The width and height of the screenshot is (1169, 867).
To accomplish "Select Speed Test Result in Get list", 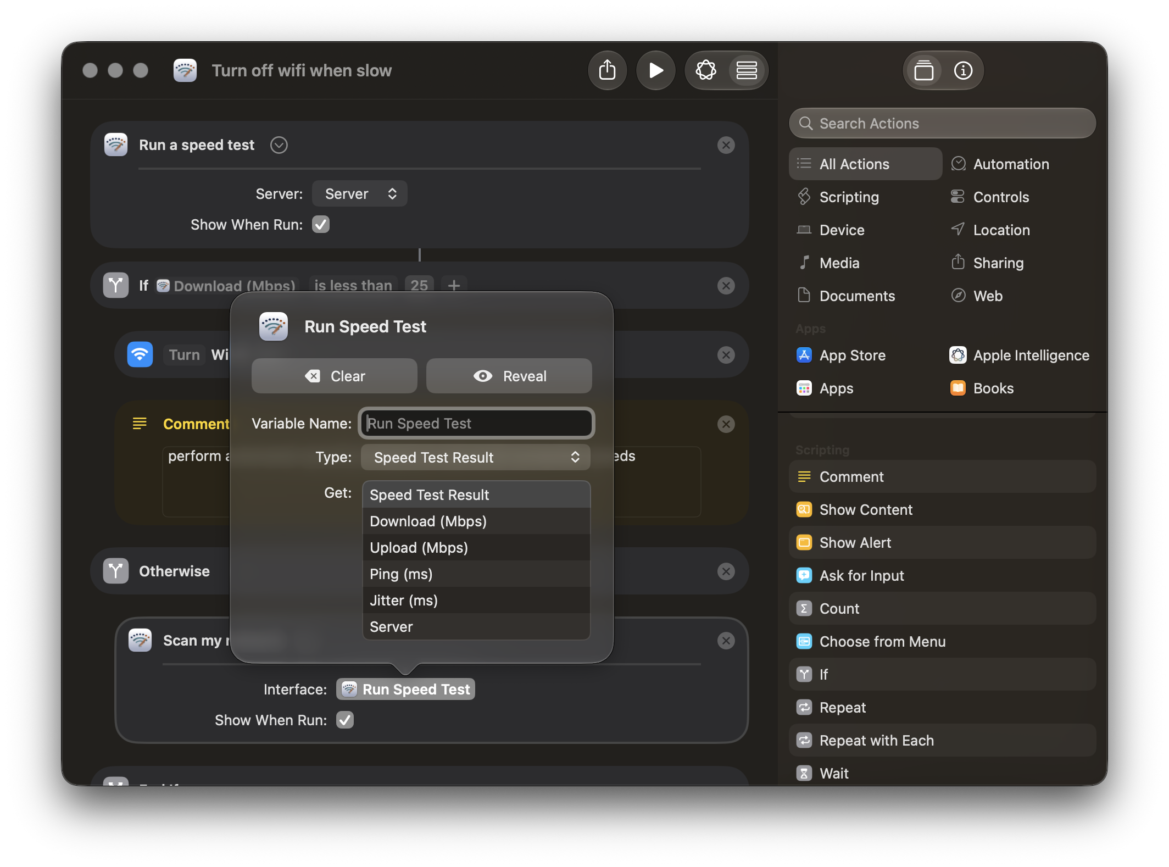I will click(476, 494).
